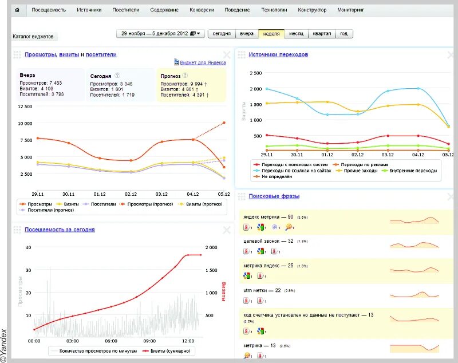
Task: Click the Yandex icon under яндекс метрика phrase
Action: 247,227
